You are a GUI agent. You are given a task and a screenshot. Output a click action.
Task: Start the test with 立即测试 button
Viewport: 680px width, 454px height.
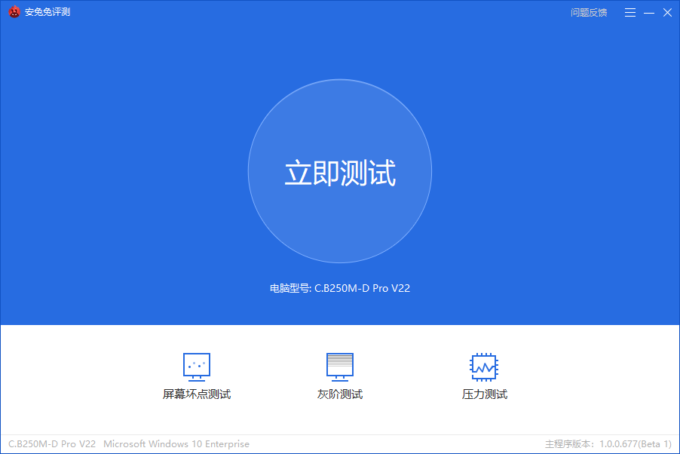pyautogui.click(x=340, y=171)
